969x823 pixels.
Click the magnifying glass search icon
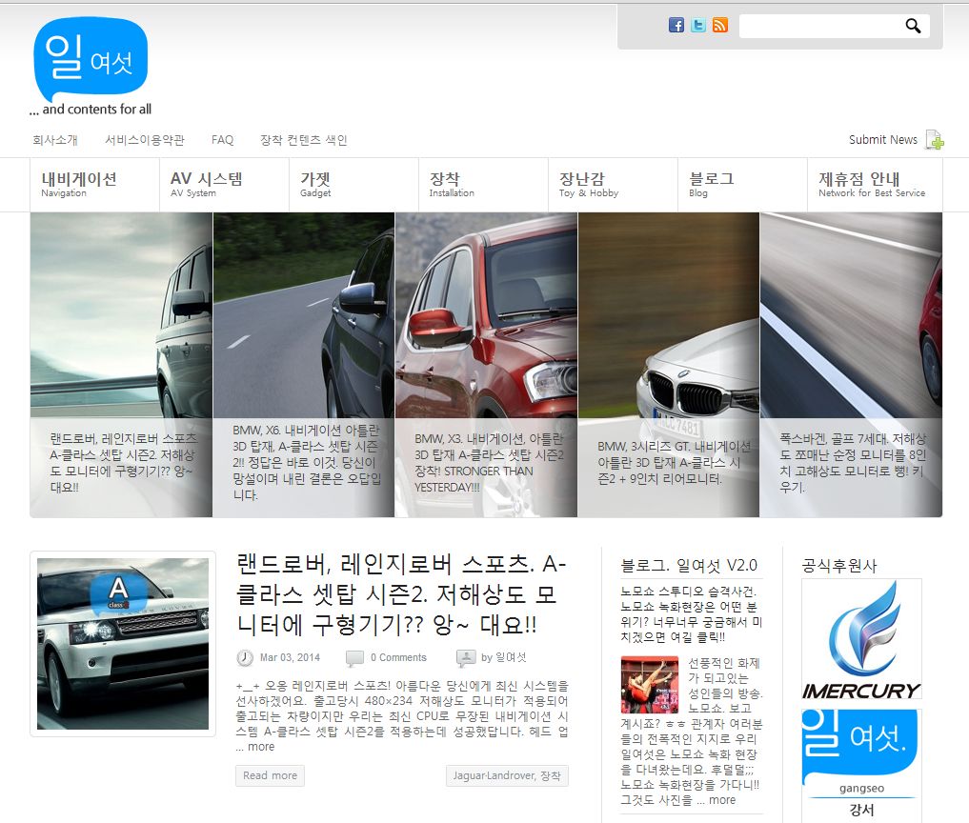point(913,26)
